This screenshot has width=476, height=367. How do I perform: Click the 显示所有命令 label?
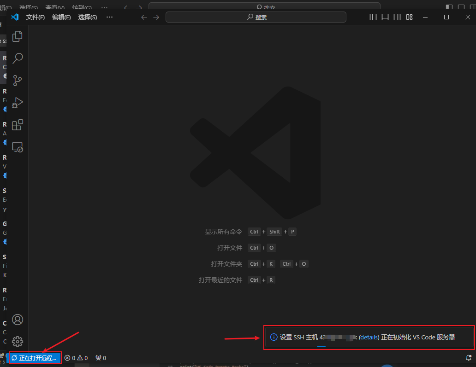223,232
